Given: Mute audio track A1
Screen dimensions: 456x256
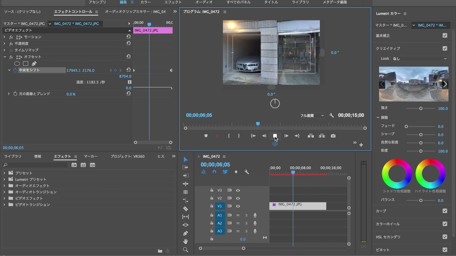Looking at the screenshot, I should point(238,215).
